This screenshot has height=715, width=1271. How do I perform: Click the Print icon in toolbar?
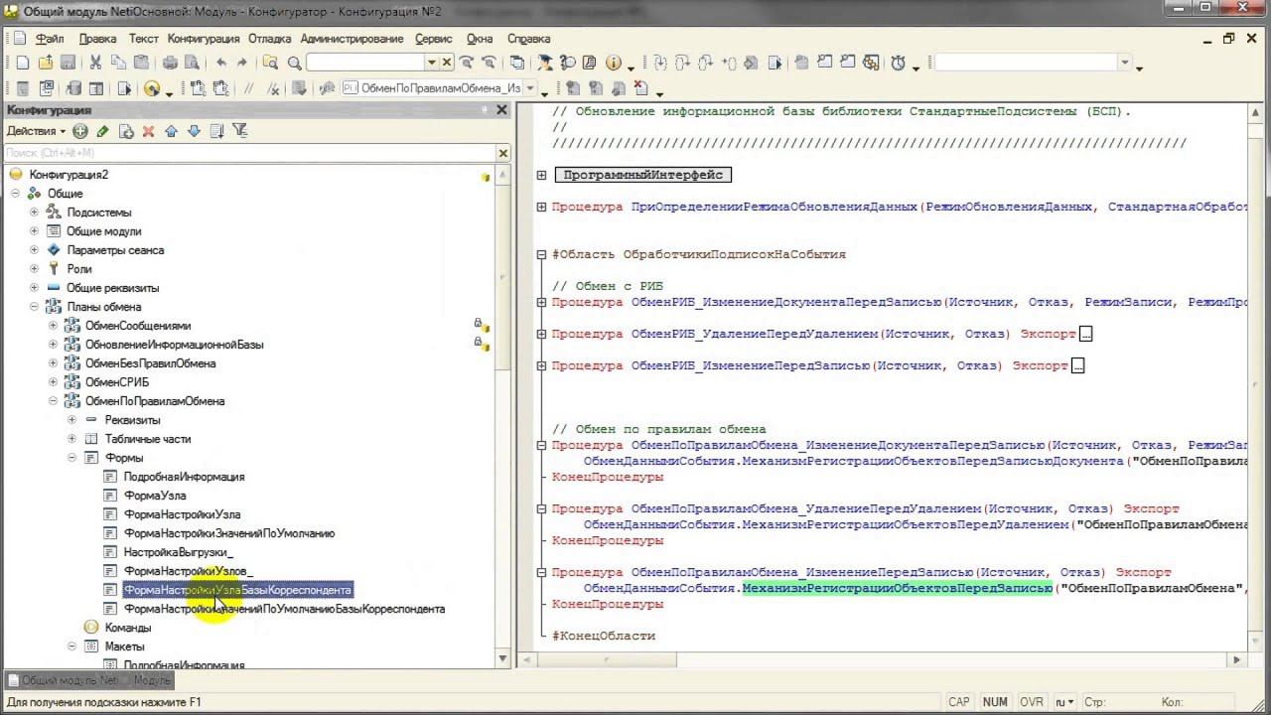click(x=170, y=63)
